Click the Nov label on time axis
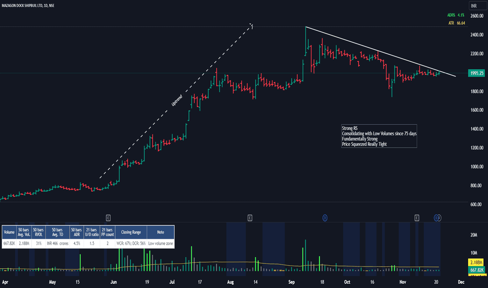This screenshot has height=288, width=488. click(x=403, y=282)
